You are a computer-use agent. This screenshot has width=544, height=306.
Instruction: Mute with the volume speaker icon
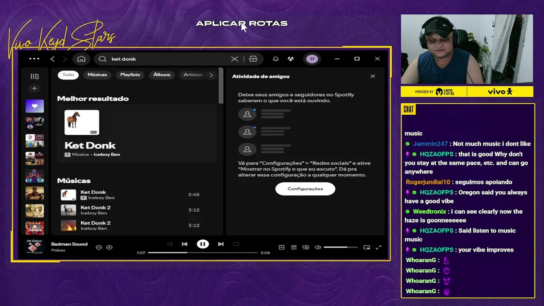click(x=317, y=247)
